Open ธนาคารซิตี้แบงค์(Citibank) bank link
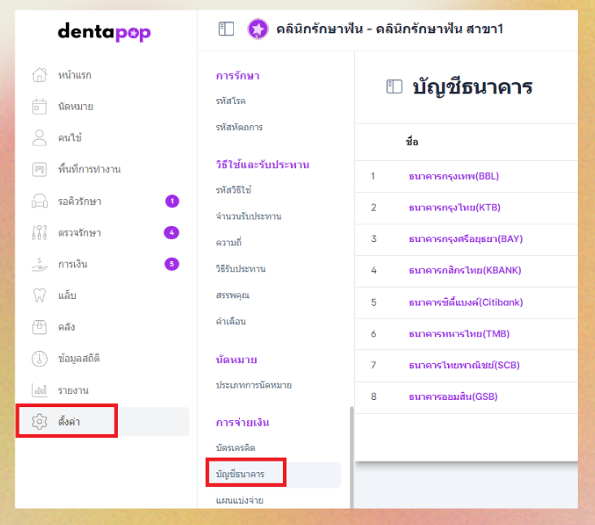The width and height of the screenshot is (595, 525). click(x=466, y=302)
